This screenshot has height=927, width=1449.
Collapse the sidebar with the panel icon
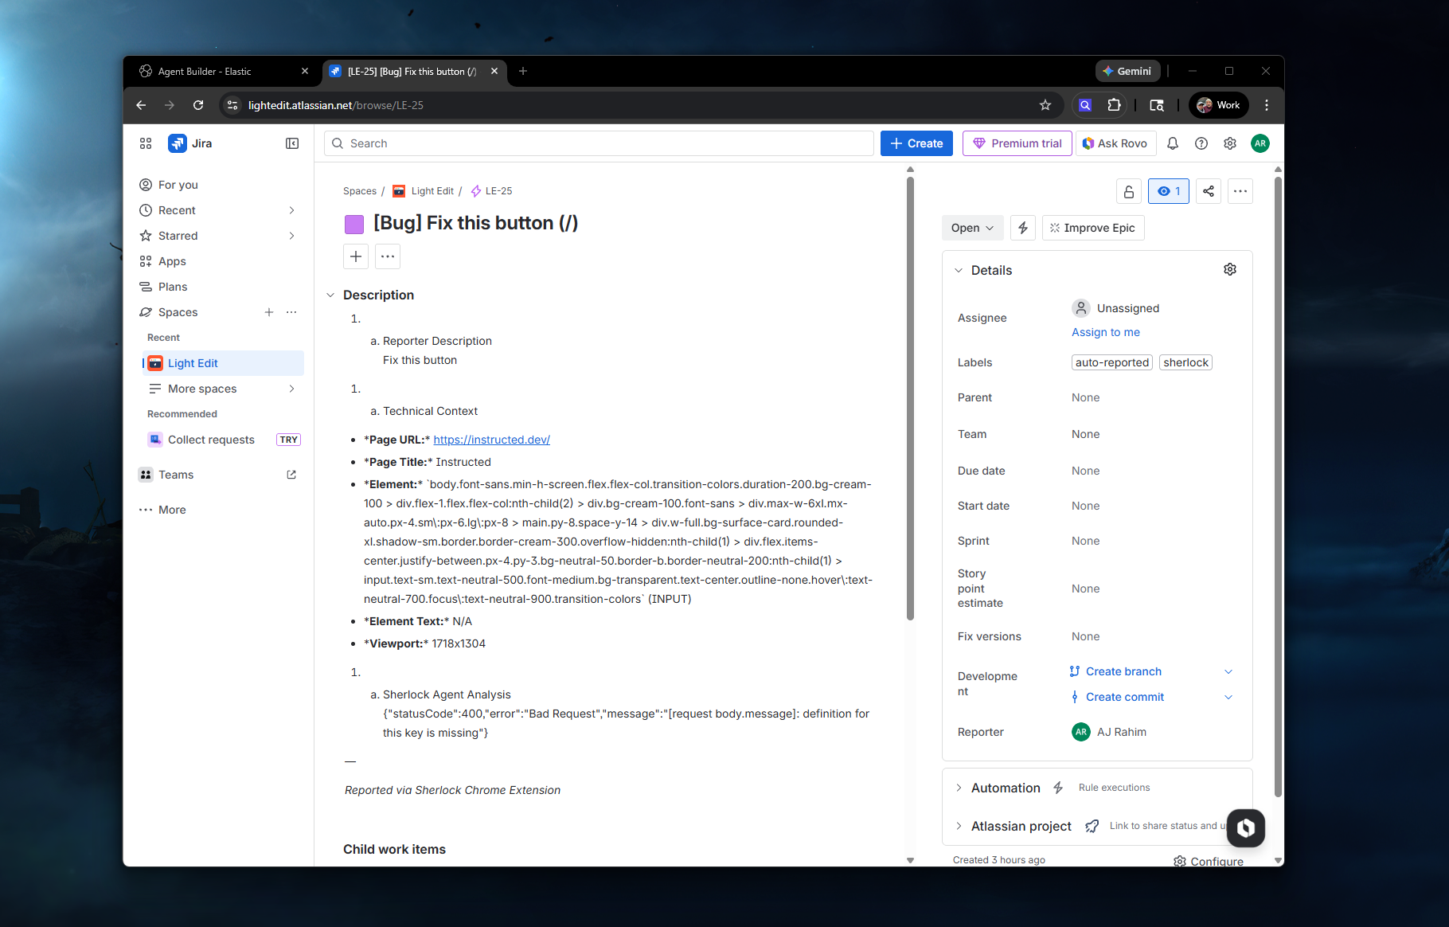click(292, 143)
